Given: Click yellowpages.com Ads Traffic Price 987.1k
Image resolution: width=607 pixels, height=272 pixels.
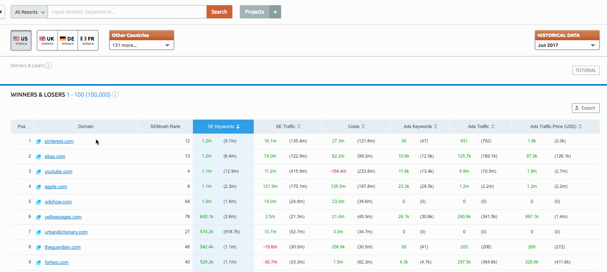Looking at the screenshot, I should point(532,217).
